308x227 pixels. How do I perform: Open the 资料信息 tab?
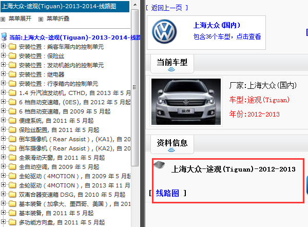click(x=172, y=144)
